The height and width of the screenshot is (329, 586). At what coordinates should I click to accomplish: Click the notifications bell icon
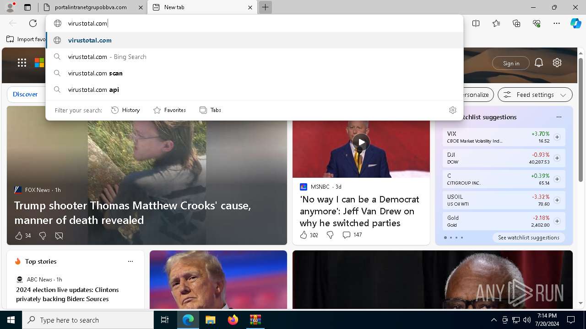539,63
